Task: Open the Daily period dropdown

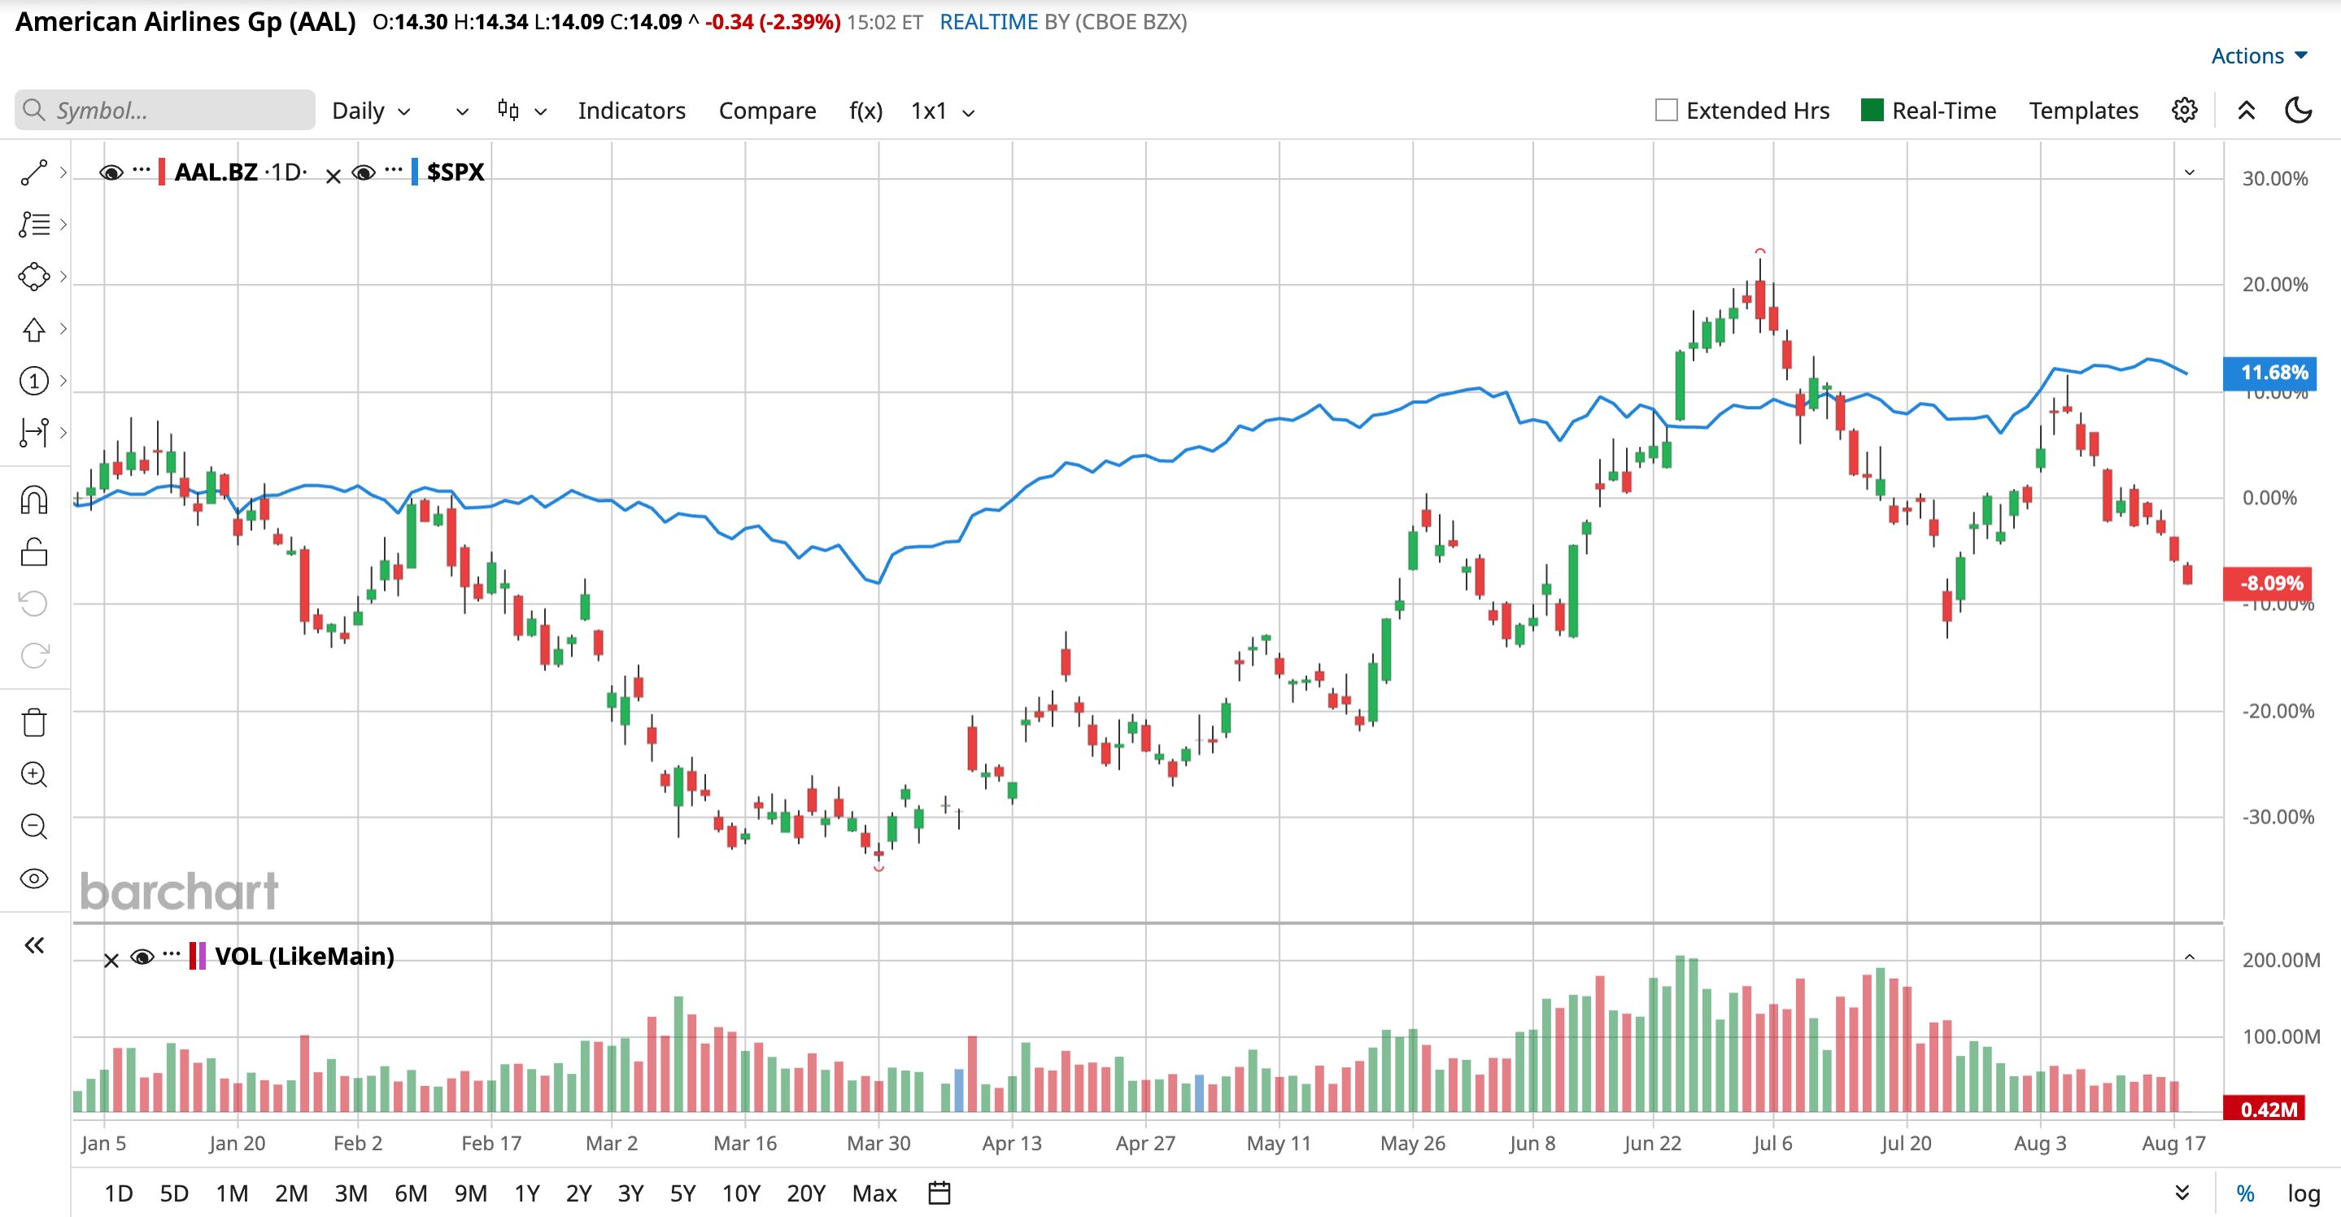Action: tap(372, 111)
